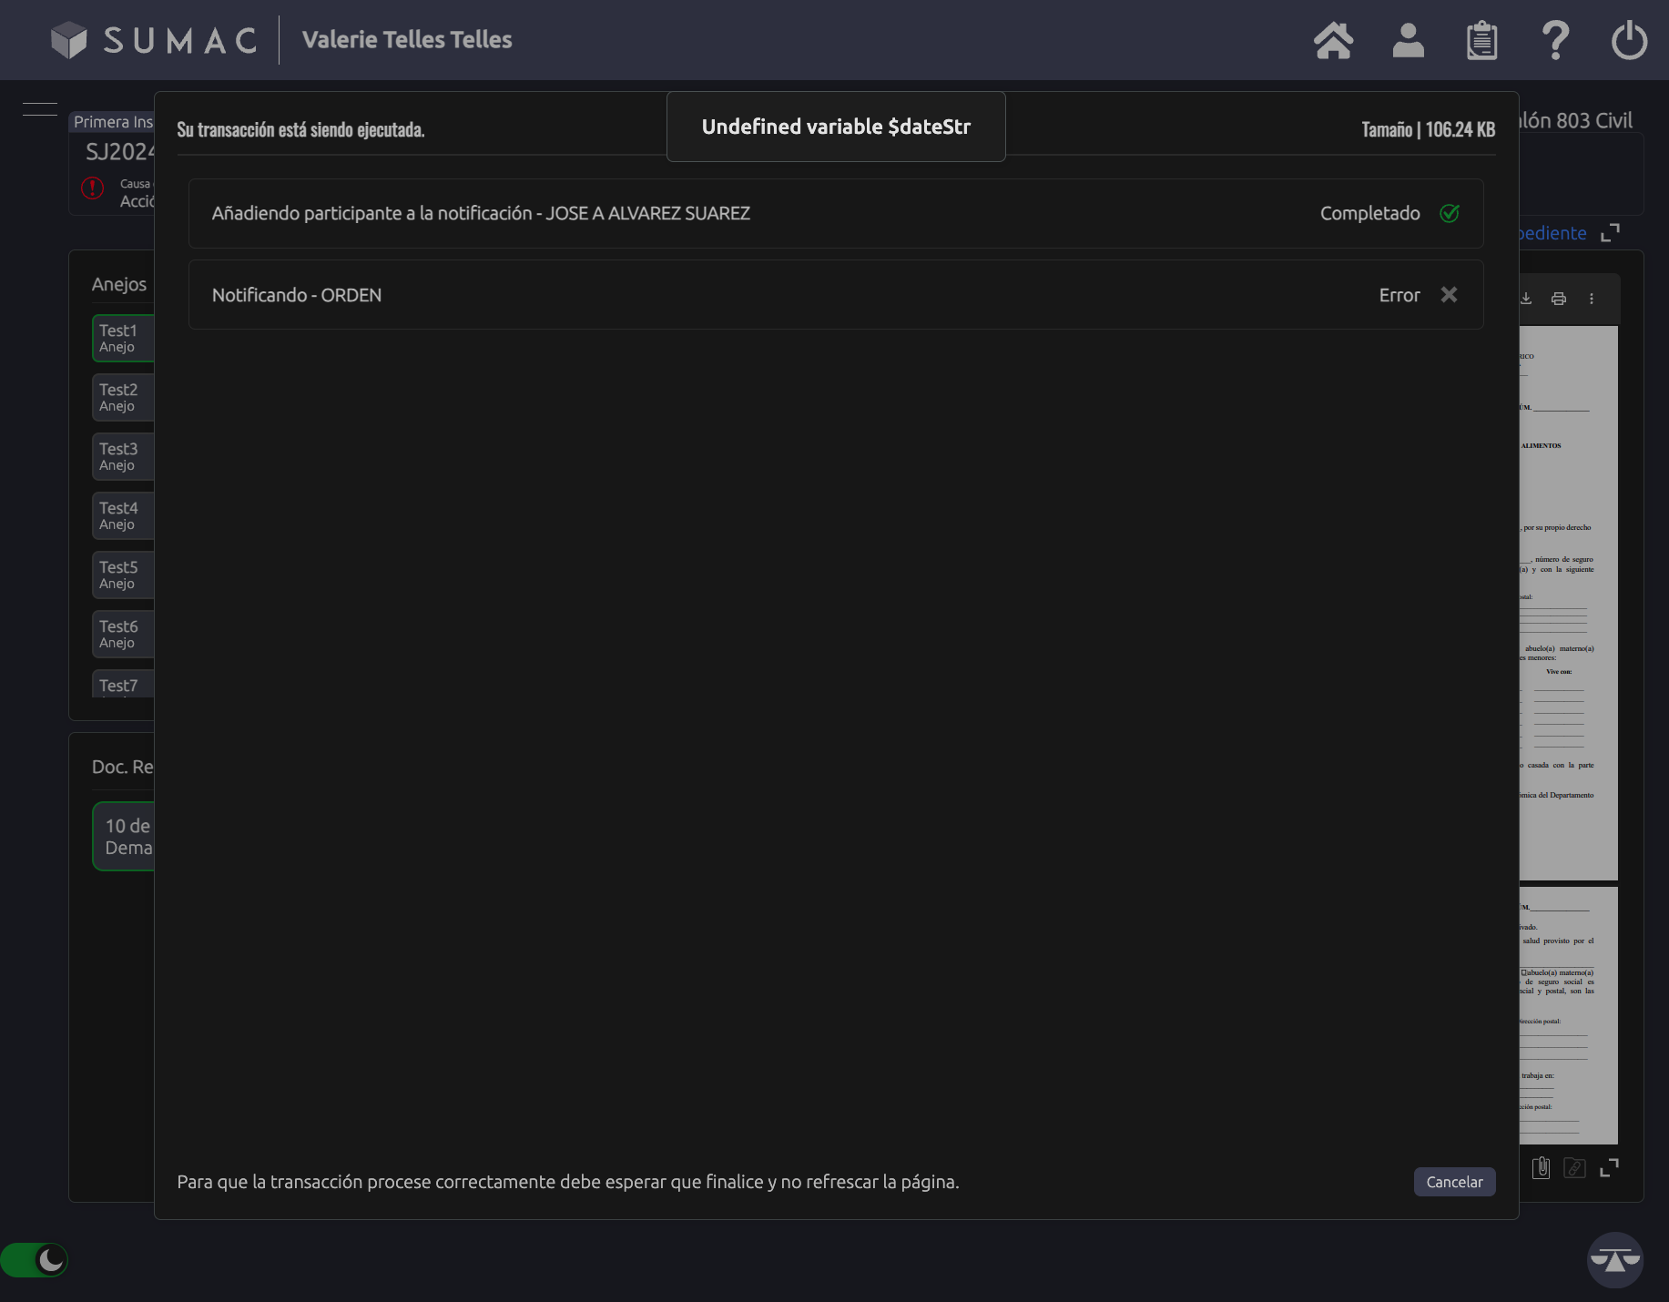The width and height of the screenshot is (1669, 1302).
Task: Select the Test3 Anejo item
Action: [x=123, y=456]
